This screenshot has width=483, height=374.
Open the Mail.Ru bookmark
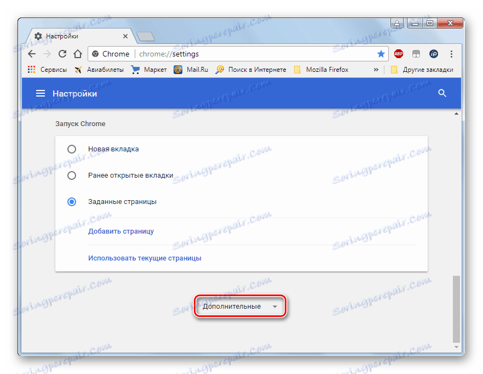pyautogui.click(x=191, y=70)
